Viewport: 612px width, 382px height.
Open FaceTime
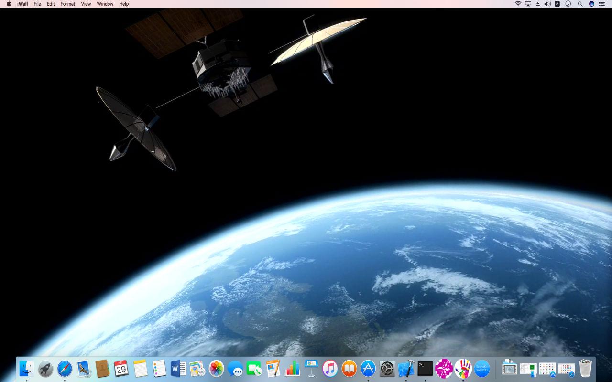point(254,369)
